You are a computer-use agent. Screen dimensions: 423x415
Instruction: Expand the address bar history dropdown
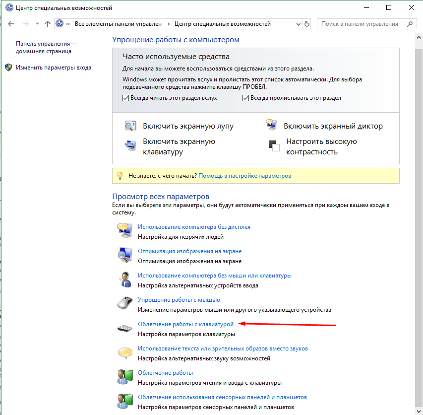click(x=299, y=24)
